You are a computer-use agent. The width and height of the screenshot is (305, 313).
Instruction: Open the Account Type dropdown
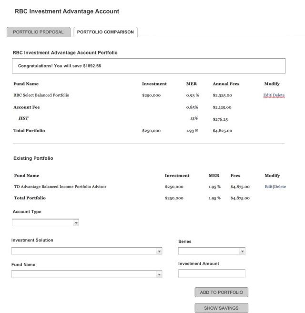76,223
